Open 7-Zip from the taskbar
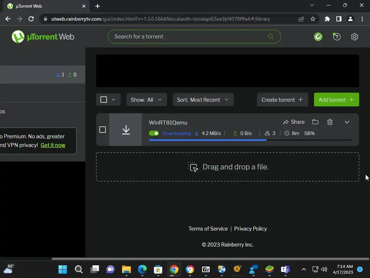 click(206, 269)
